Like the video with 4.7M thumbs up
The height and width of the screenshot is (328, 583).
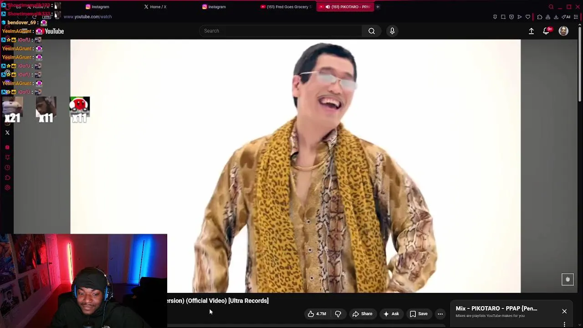click(x=317, y=314)
